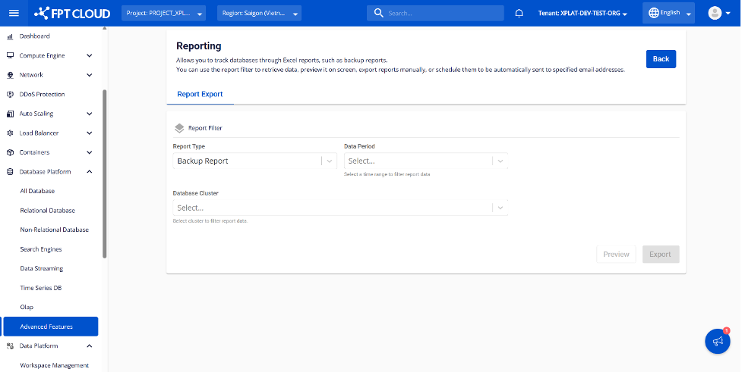742x372 pixels.
Task: Open the Data Period dropdown
Action: pyautogui.click(x=425, y=161)
